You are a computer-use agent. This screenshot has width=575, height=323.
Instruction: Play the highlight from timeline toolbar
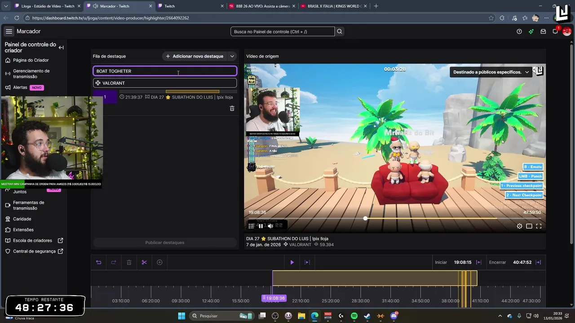point(292,262)
